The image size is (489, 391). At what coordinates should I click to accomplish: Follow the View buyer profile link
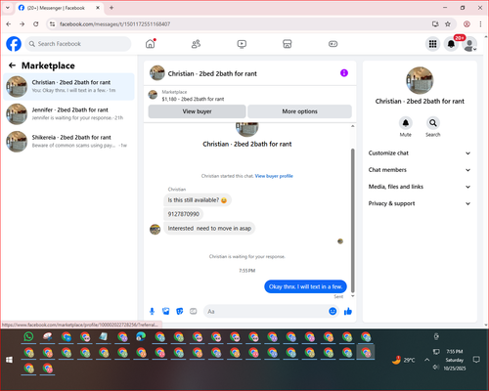click(x=274, y=176)
